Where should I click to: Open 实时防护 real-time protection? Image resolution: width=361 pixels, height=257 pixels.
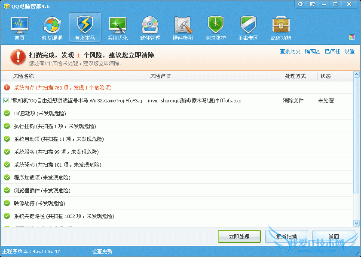(215, 28)
